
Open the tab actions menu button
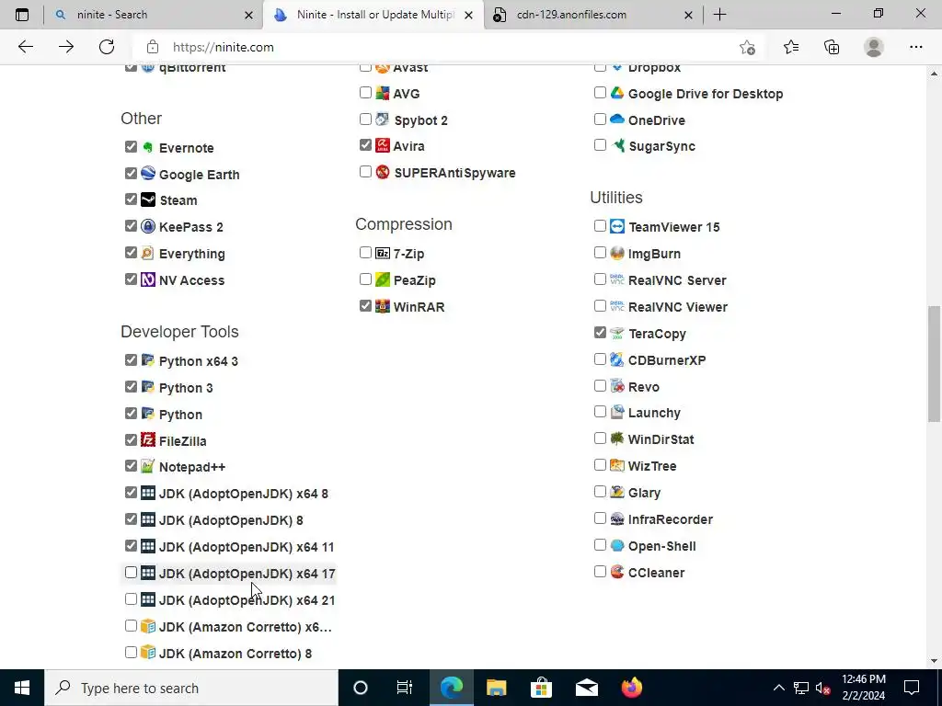22,15
